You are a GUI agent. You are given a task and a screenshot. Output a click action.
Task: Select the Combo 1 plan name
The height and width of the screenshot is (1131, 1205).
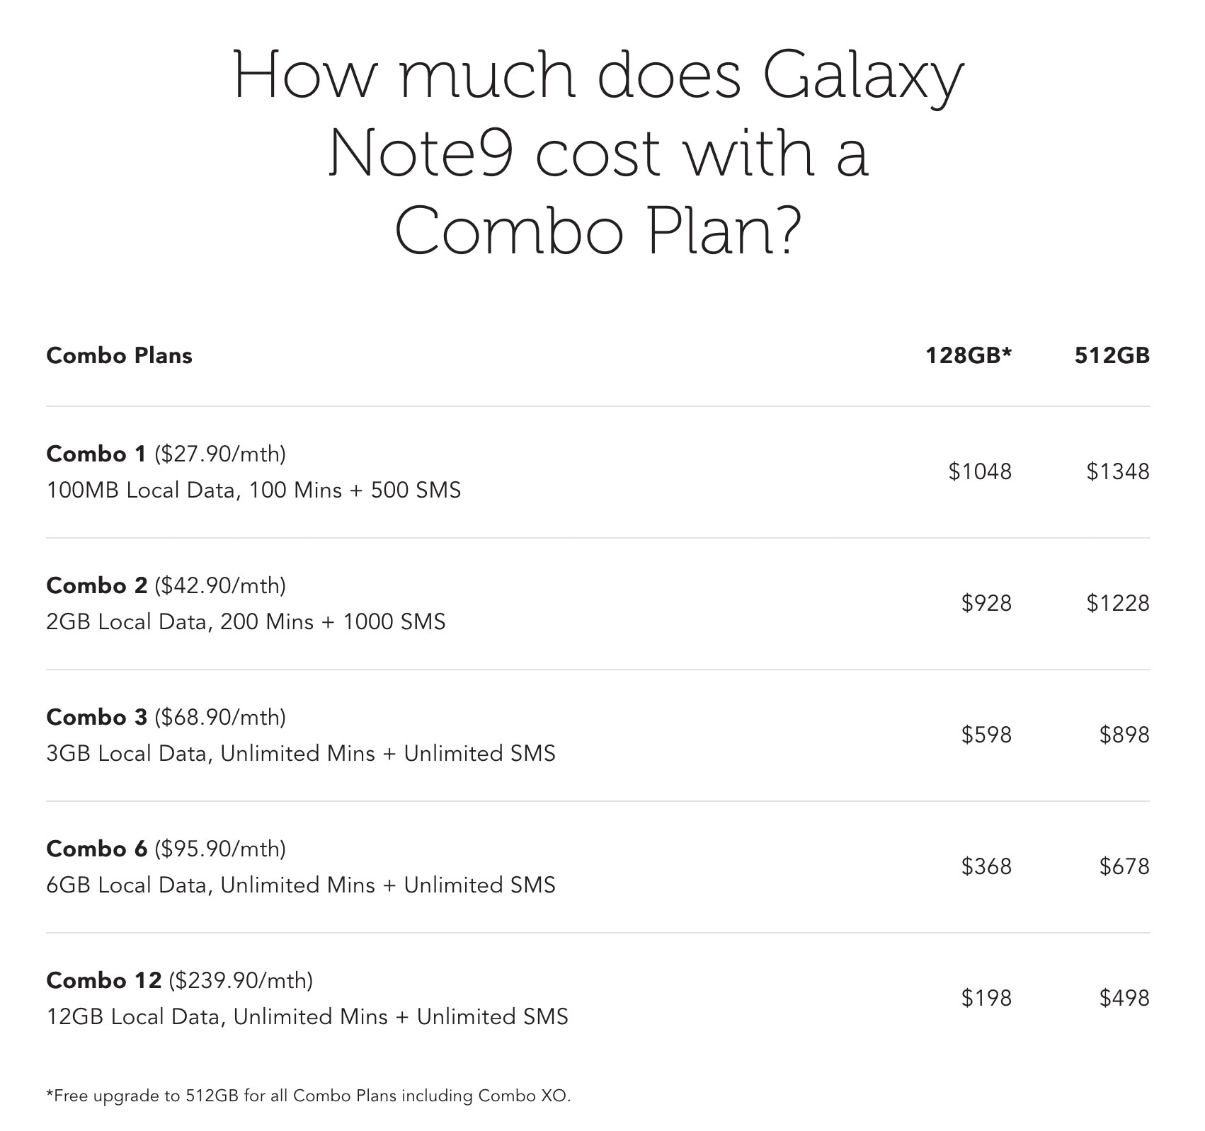[96, 454]
